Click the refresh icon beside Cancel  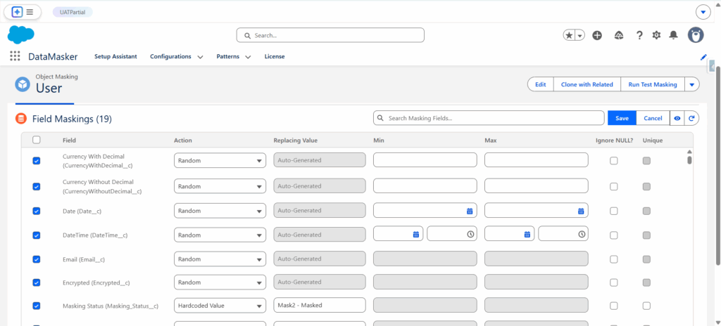[x=691, y=118]
